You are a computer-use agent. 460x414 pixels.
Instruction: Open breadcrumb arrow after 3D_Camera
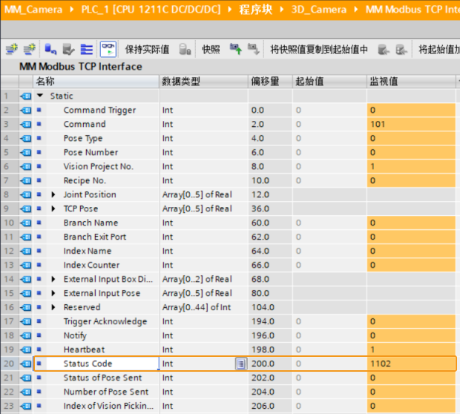[356, 10]
